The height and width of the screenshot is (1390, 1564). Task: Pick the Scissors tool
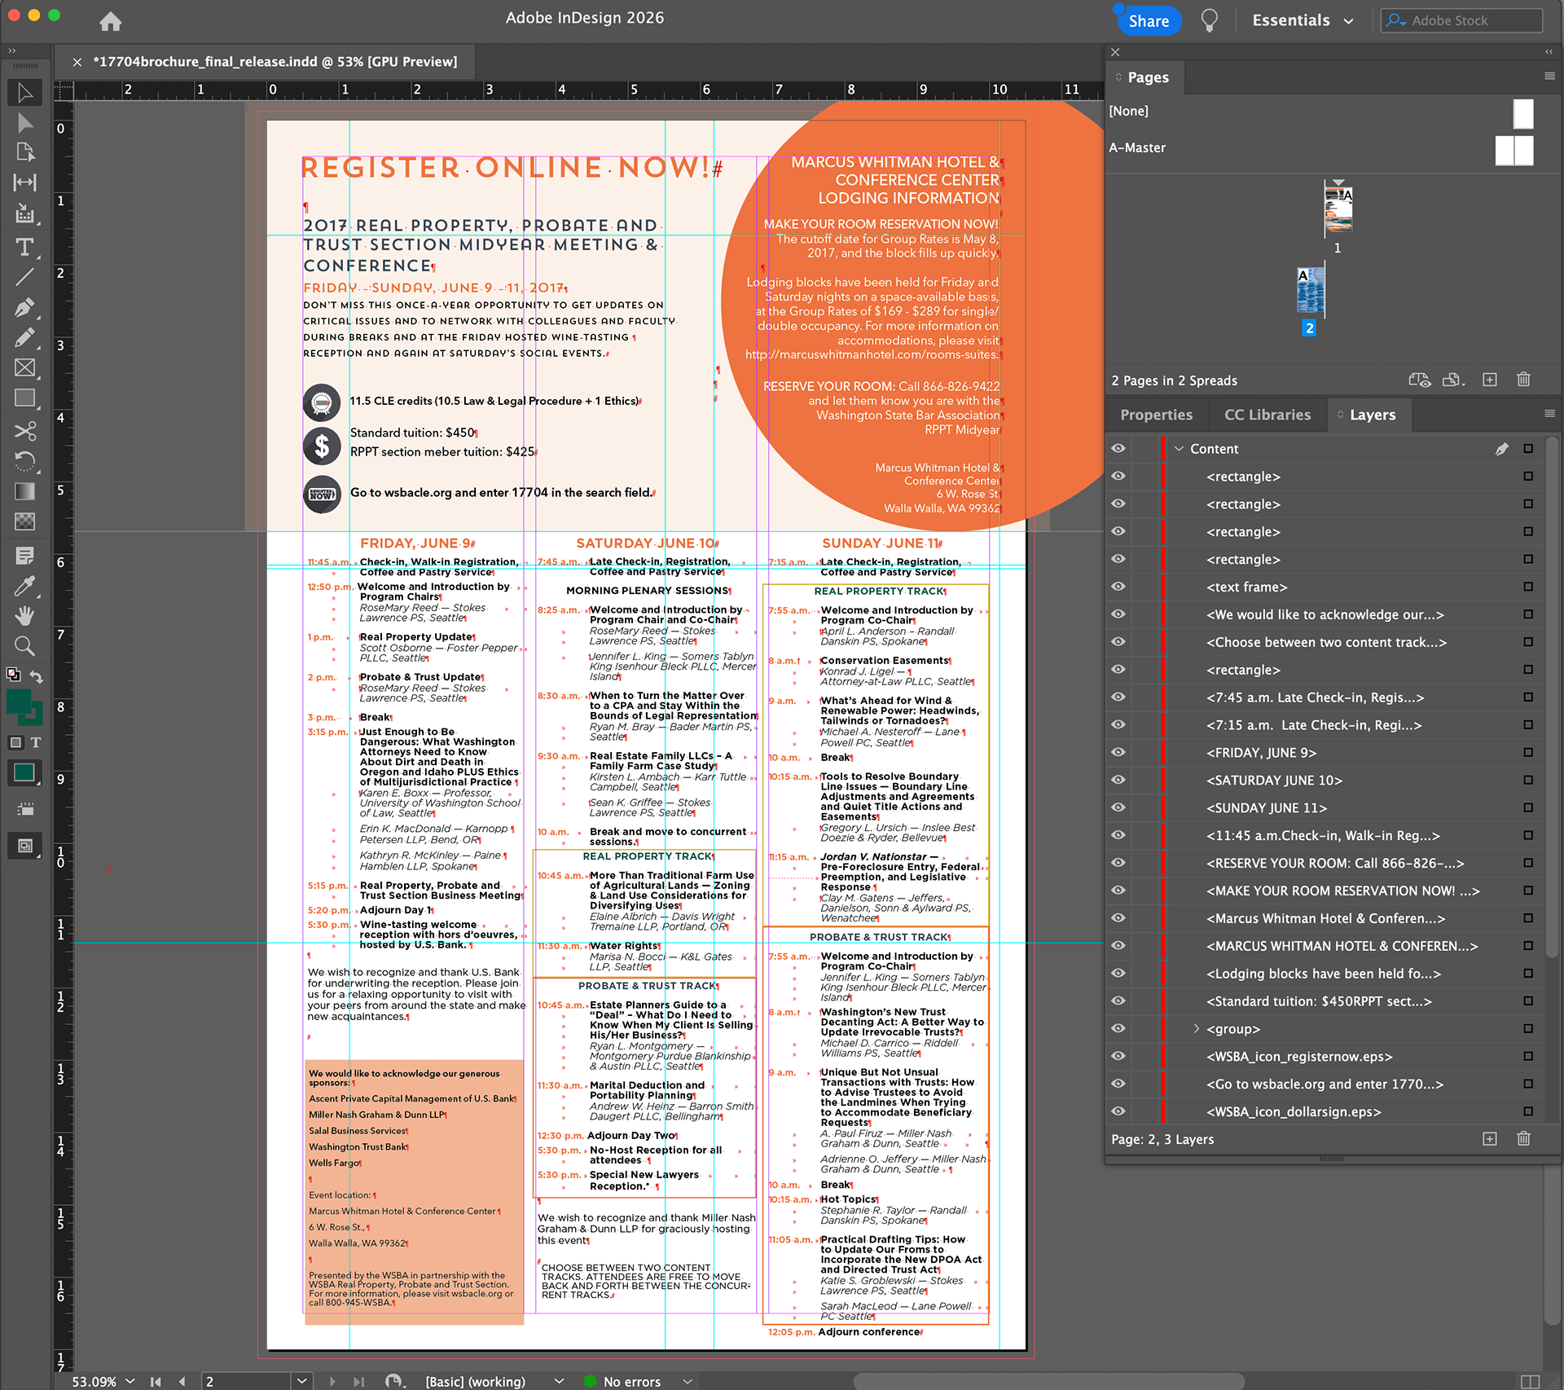(x=24, y=430)
